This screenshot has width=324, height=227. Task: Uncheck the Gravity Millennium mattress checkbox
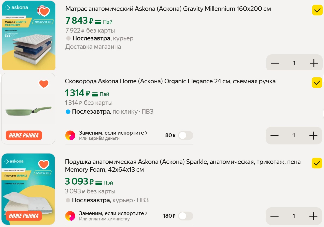click(x=317, y=10)
